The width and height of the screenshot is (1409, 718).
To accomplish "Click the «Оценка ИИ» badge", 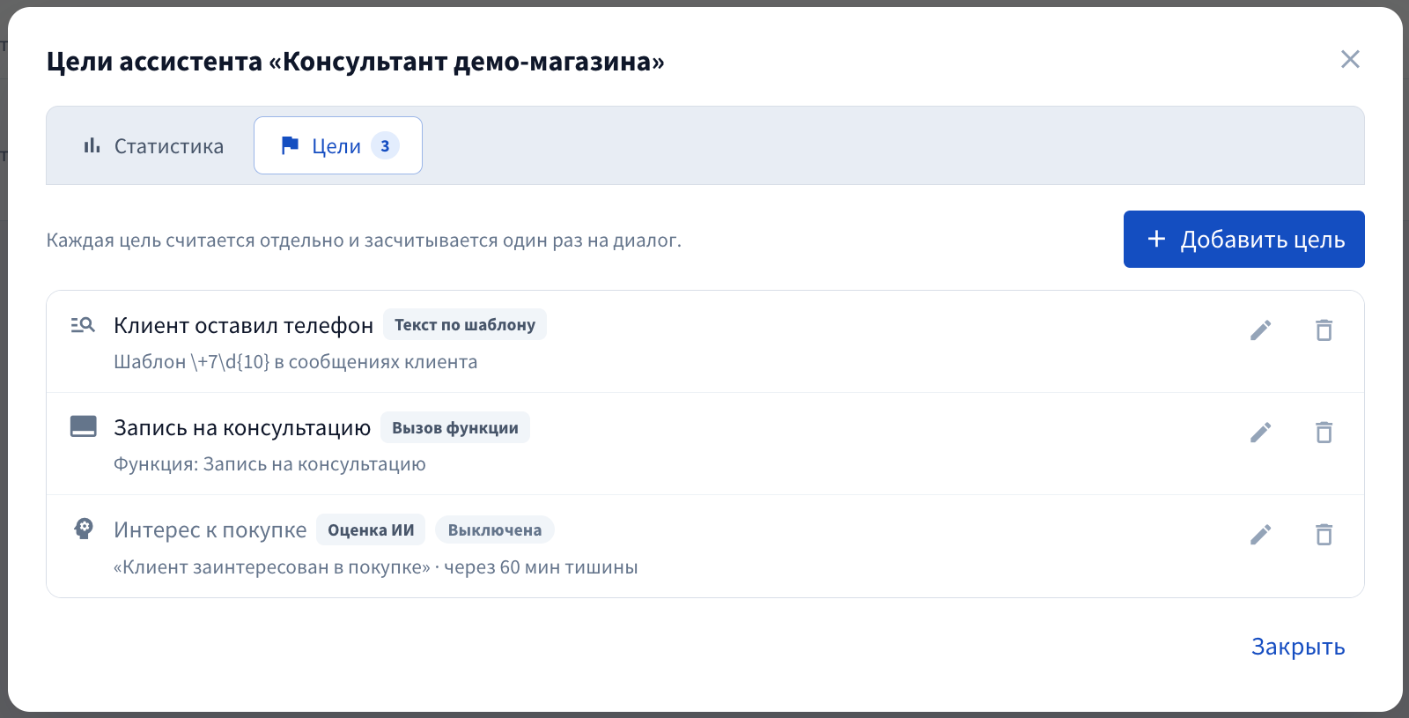I will [x=371, y=529].
